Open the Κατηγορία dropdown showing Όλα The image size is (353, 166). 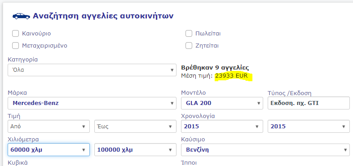(92, 70)
